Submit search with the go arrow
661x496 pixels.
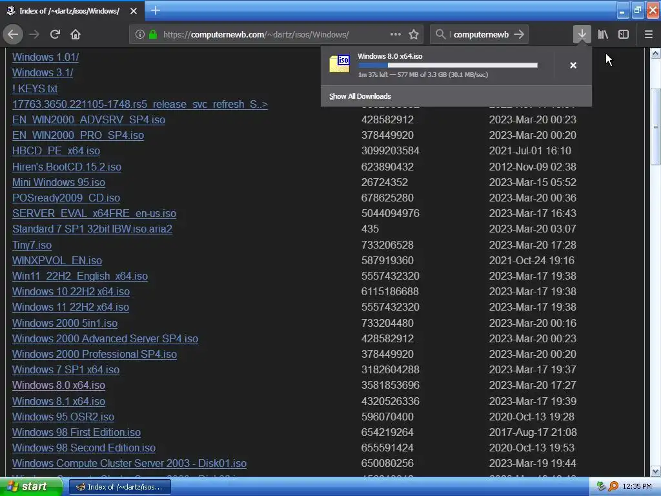[x=520, y=34]
